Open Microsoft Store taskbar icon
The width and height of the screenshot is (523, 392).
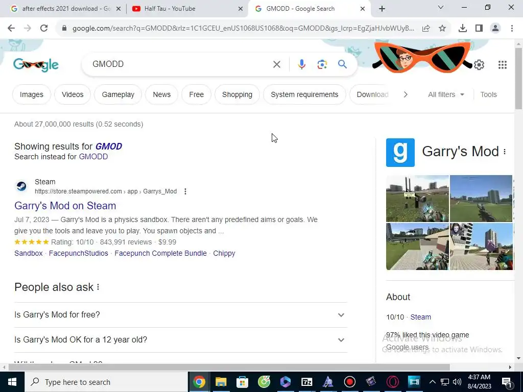(x=242, y=382)
